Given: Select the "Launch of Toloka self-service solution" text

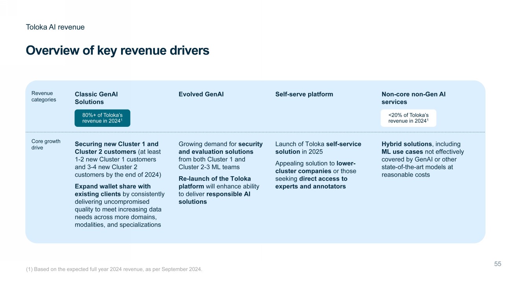Looking at the screenshot, I should 318,148.
